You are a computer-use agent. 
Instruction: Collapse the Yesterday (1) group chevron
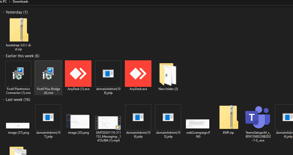pyautogui.click(x=3, y=12)
